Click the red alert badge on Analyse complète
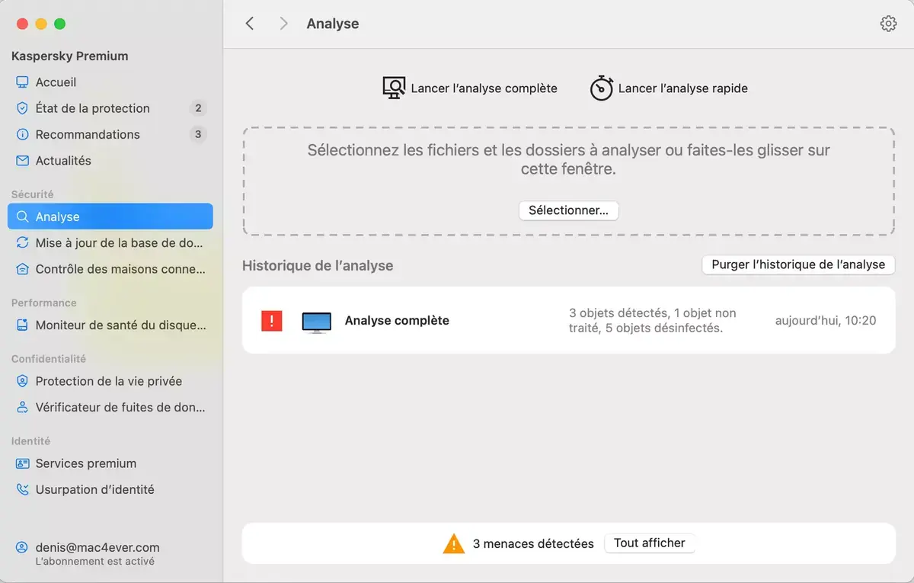Image resolution: width=914 pixels, height=583 pixels. tap(271, 320)
